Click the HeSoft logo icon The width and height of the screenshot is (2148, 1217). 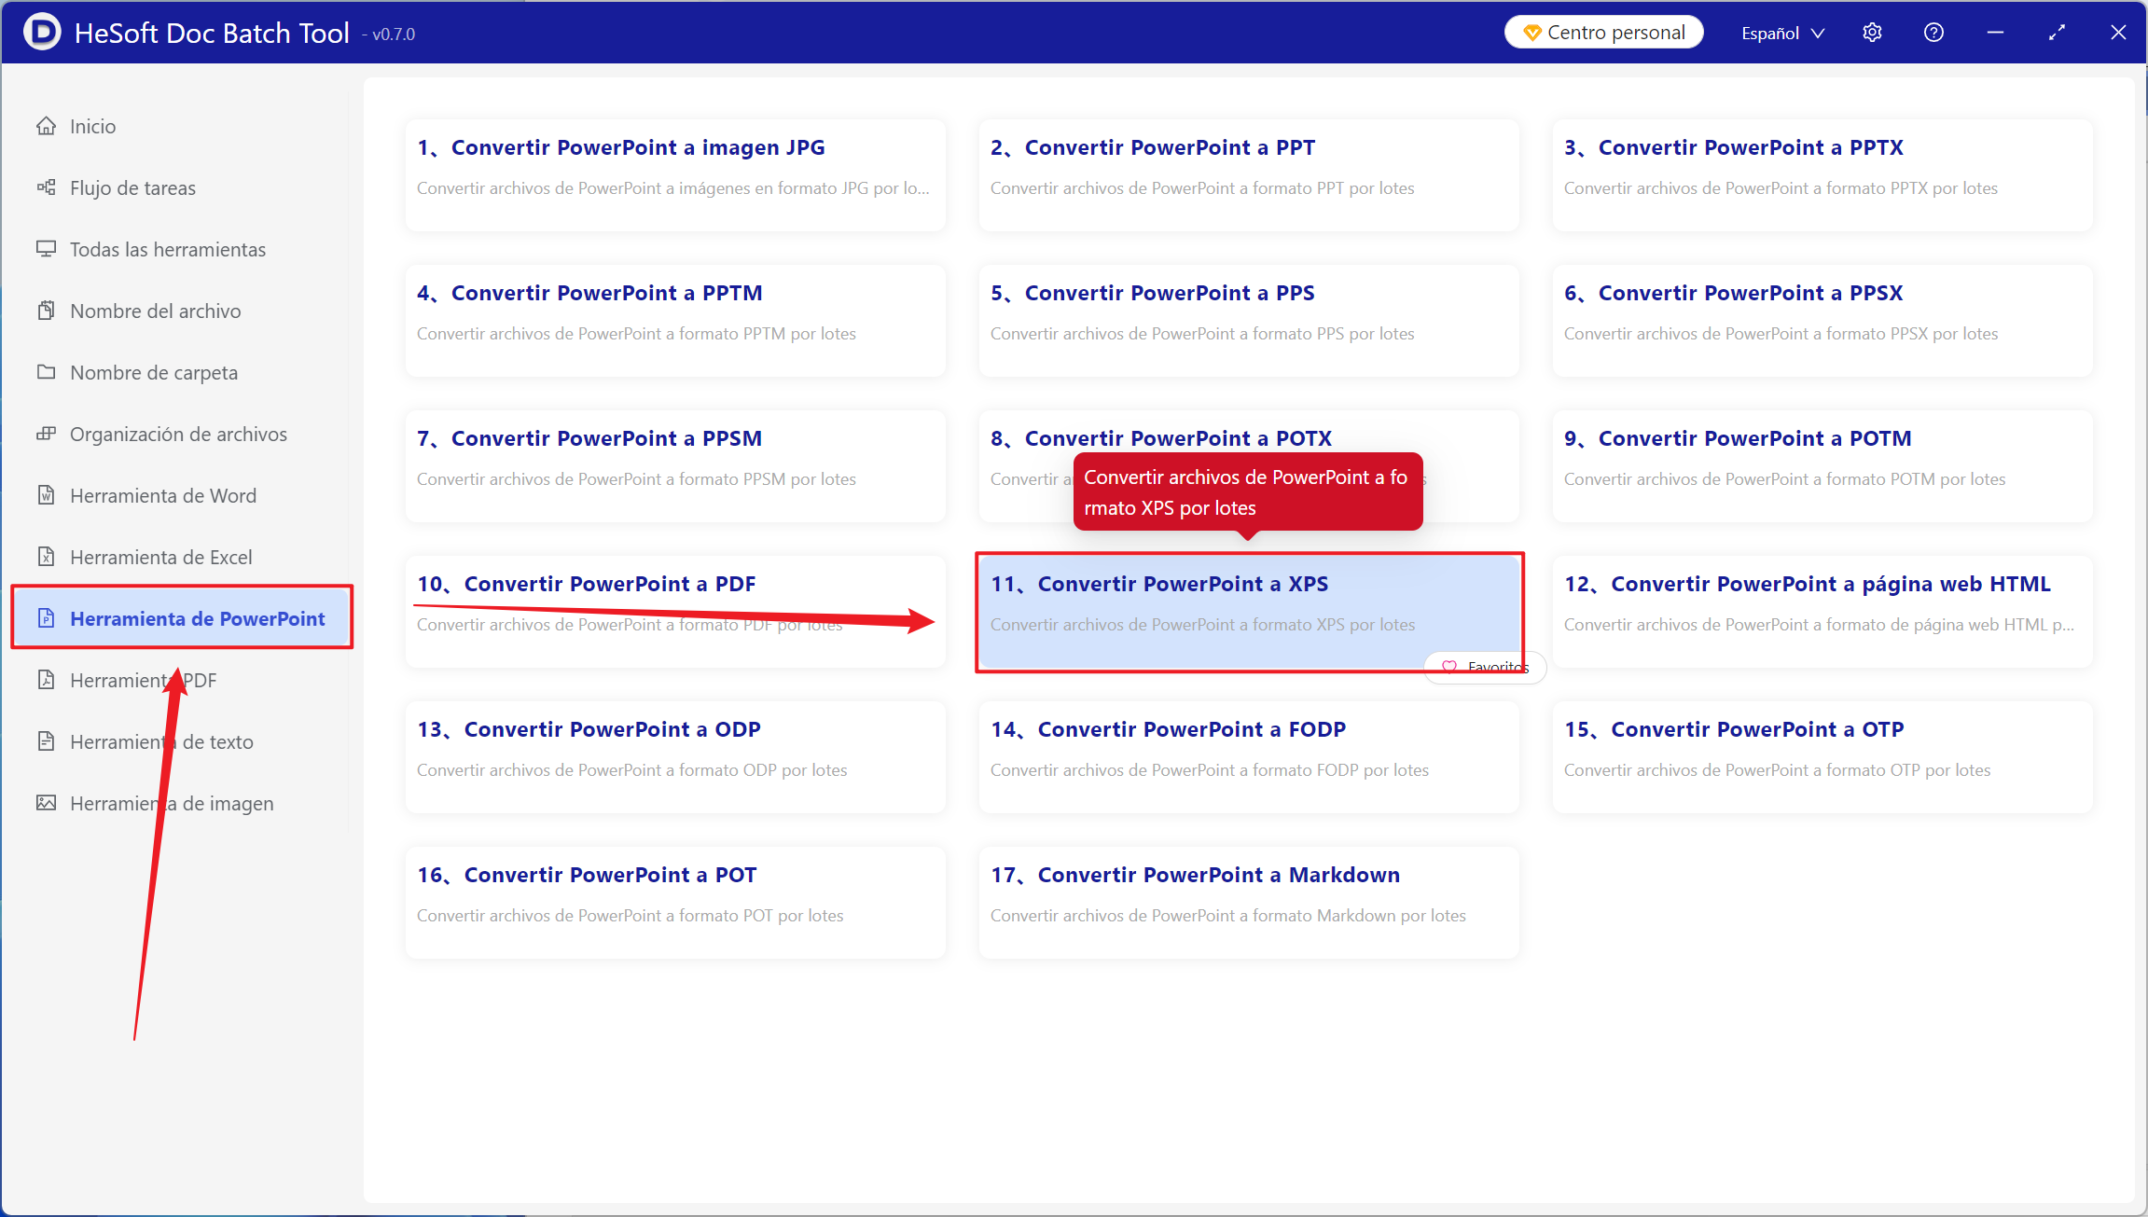tap(42, 33)
